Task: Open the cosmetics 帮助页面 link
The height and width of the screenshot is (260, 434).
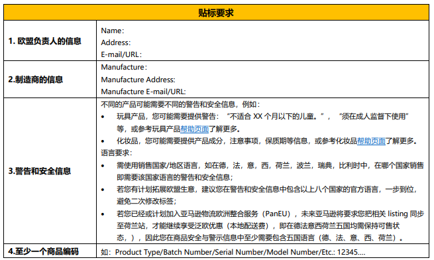Action: (x=371, y=141)
